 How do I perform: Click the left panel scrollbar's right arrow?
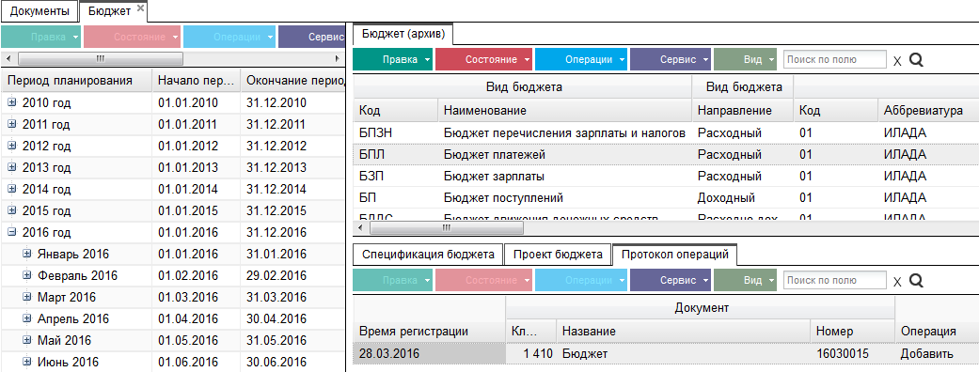pyautogui.click(x=338, y=58)
